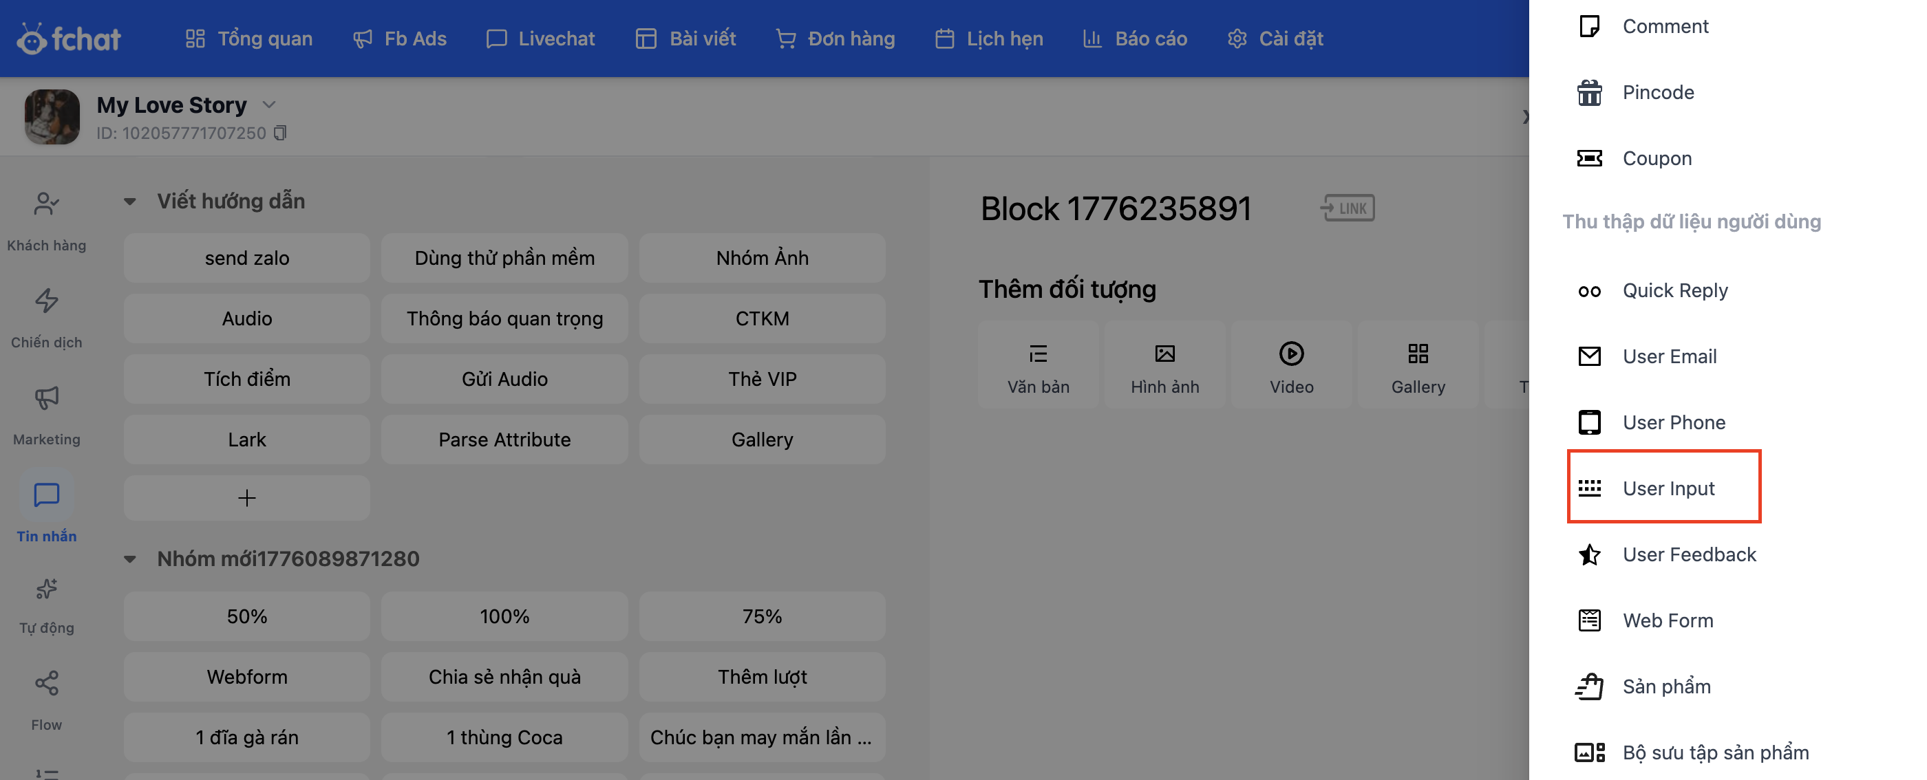Collapse the Viết hướng dẫn group
Image resolution: width=1927 pixels, height=780 pixels.
[130, 201]
